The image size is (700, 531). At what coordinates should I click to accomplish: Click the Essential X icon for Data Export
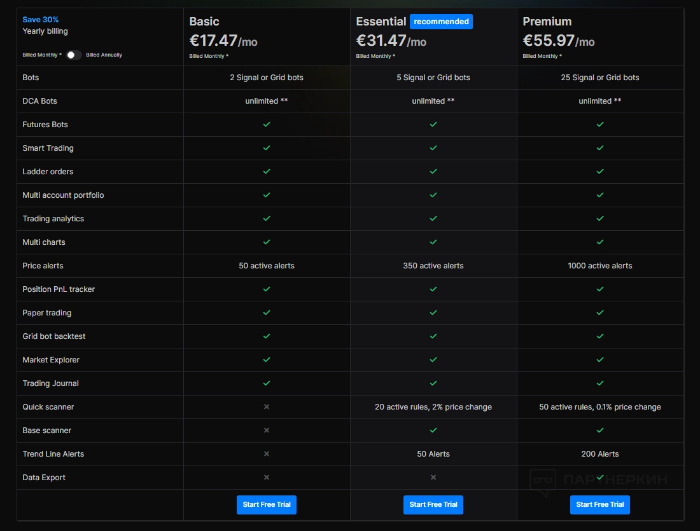click(x=433, y=478)
